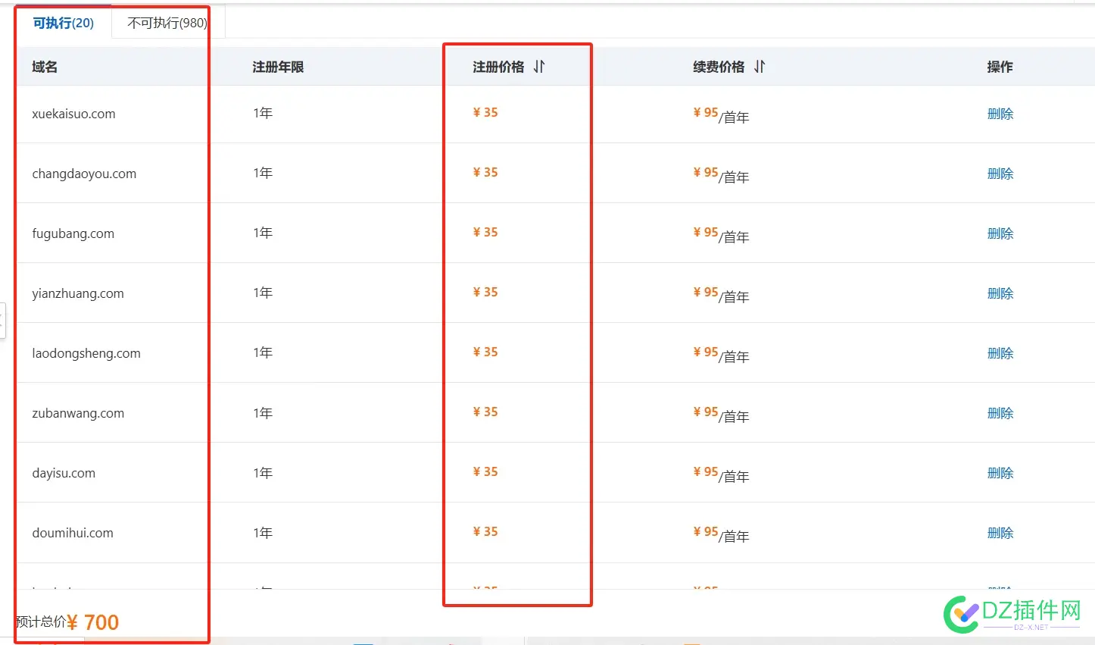
Task: Click the 预计总价 label
Action: point(41,622)
